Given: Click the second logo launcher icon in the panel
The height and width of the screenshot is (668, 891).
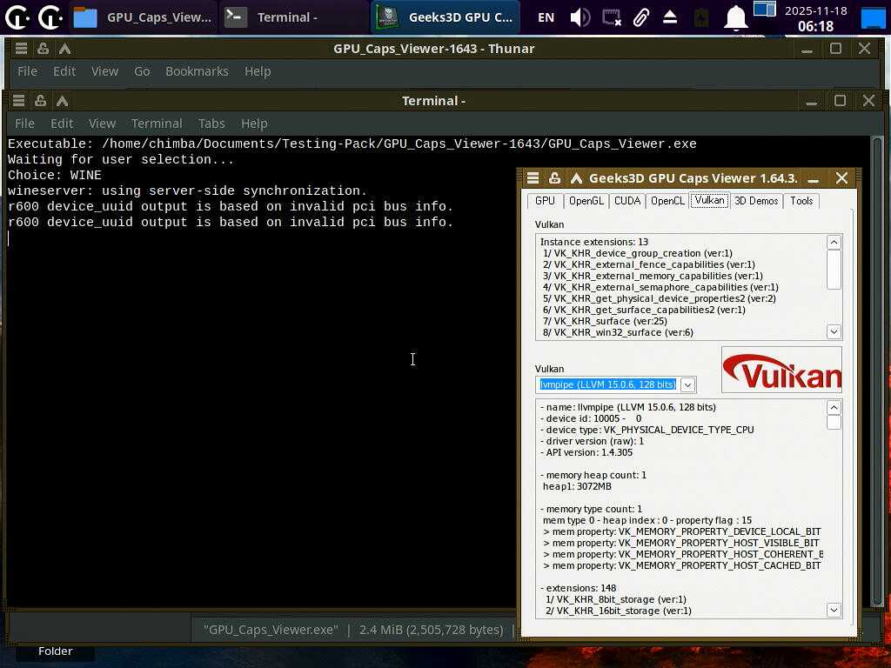Looking at the screenshot, I should [x=50, y=17].
